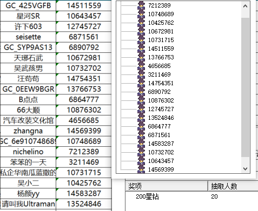Click the avatar icon beside 14583287

coord(141,144)
